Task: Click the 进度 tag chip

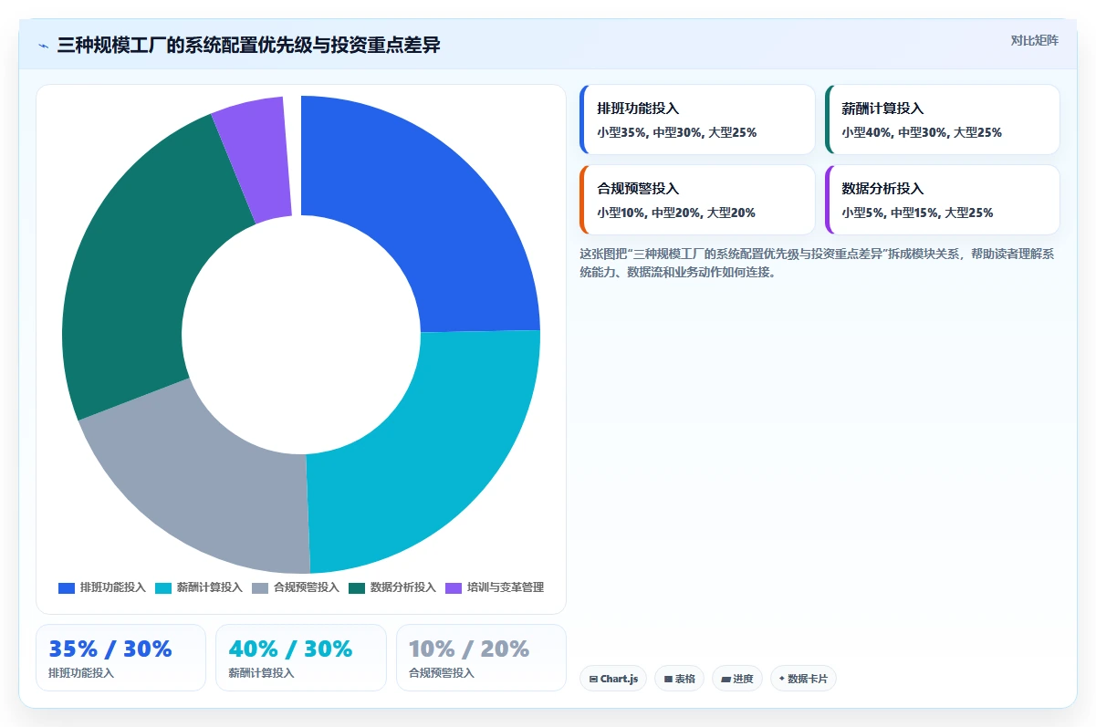Action: 736,679
